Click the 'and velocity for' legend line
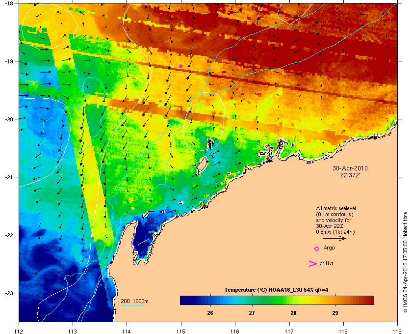The height and width of the screenshot is (334, 412). pyautogui.click(x=334, y=220)
